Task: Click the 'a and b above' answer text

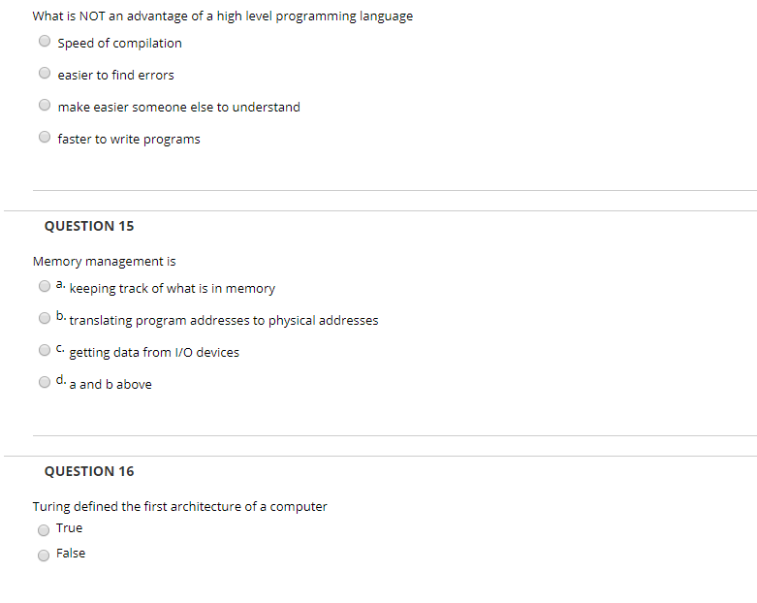Action: coord(110,384)
